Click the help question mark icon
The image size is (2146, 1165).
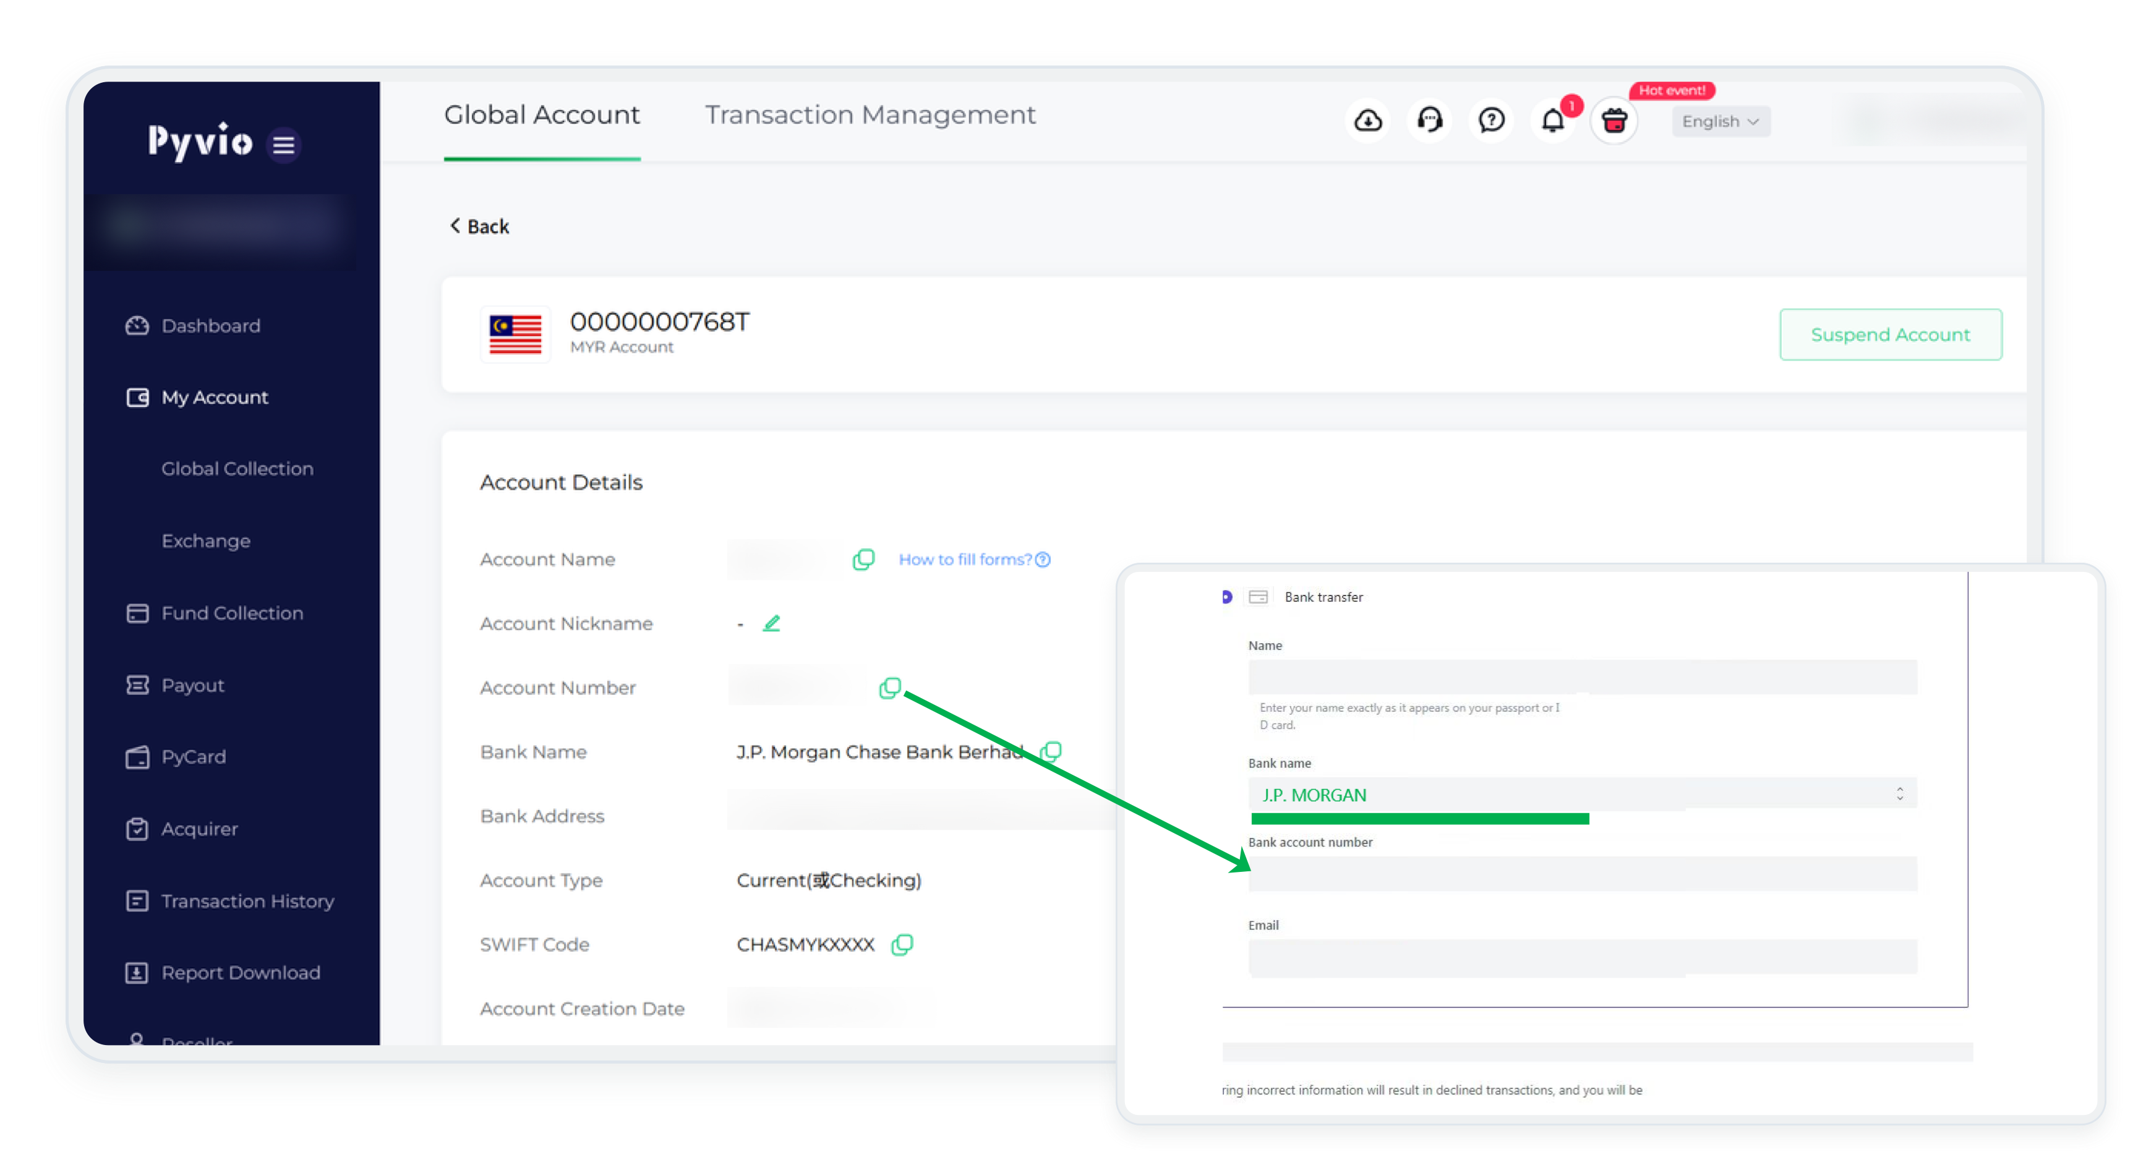pyautogui.click(x=1491, y=121)
